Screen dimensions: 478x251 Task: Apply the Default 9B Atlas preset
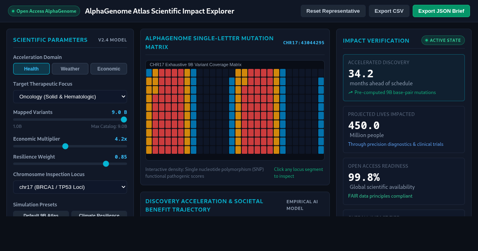[41, 214]
